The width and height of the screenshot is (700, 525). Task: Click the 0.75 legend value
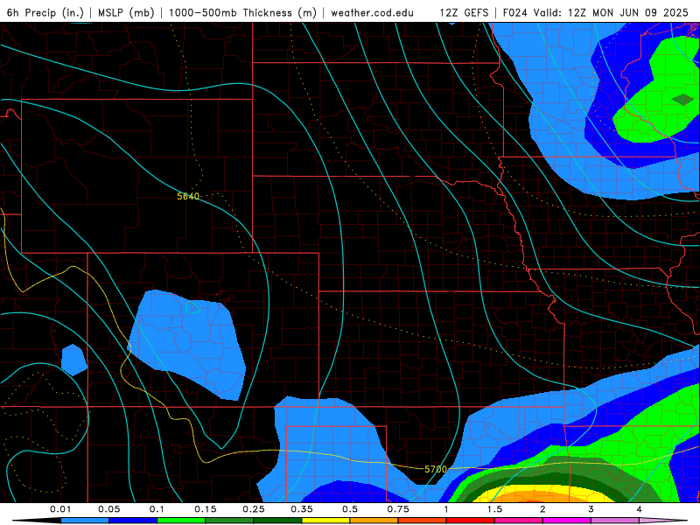398,509
